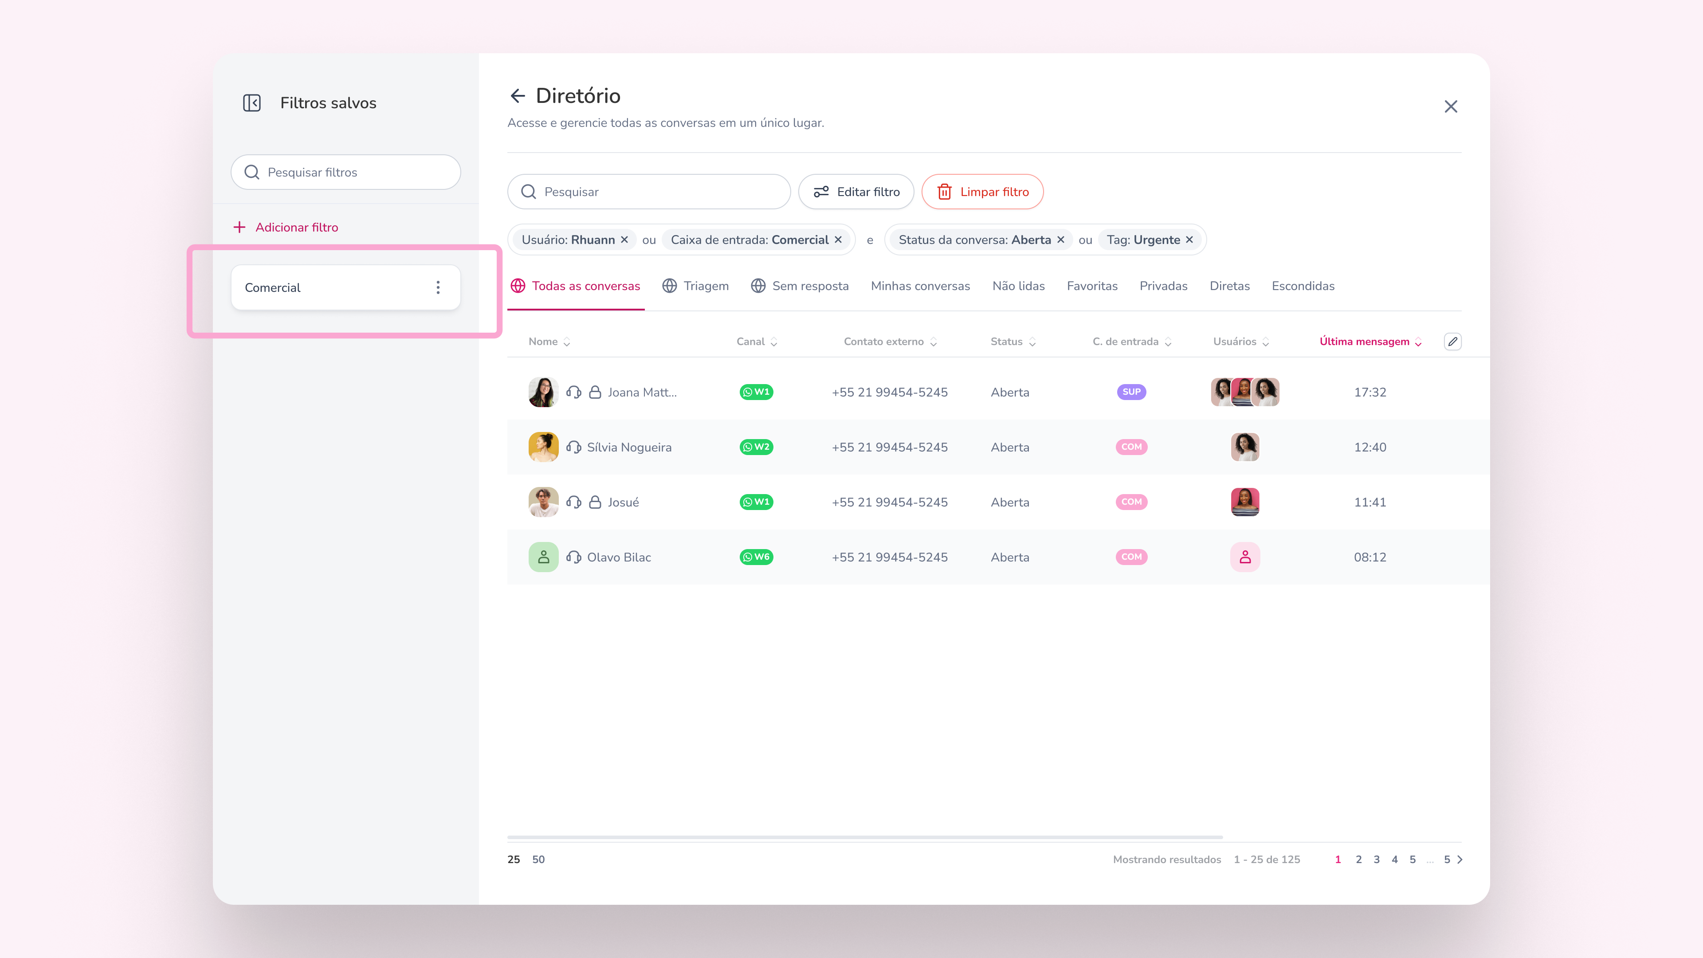Screen dimensions: 1703x958
Task: Click the W2 WhatsApp channel badge
Action: click(x=756, y=447)
